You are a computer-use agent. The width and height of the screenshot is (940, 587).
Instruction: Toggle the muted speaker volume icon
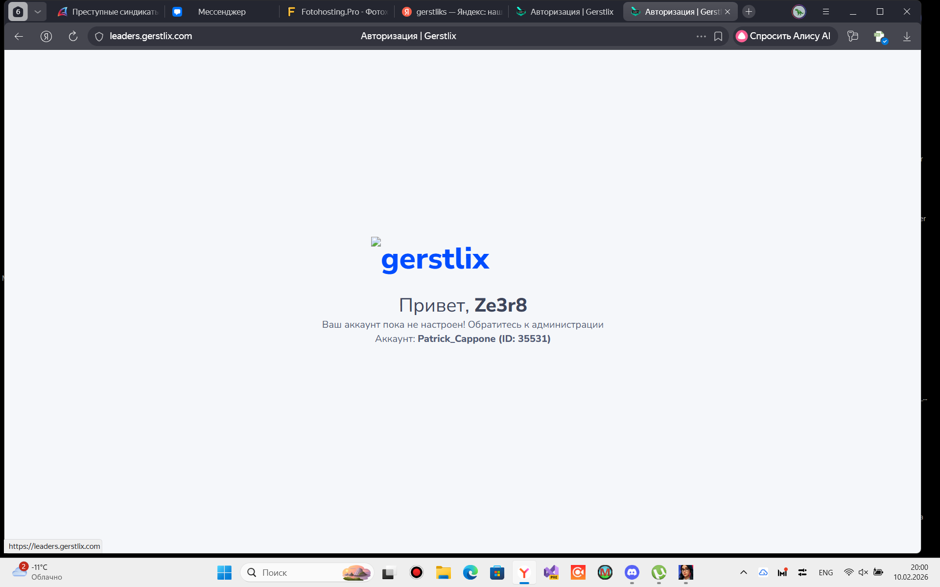863,572
